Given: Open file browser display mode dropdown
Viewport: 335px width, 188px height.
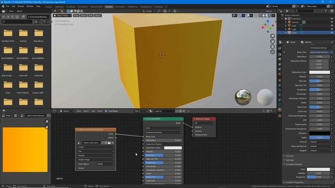Looking at the screenshot, I should point(37,22).
